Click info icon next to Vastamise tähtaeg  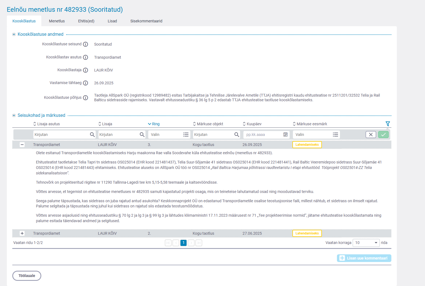pyautogui.click(x=86, y=83)
